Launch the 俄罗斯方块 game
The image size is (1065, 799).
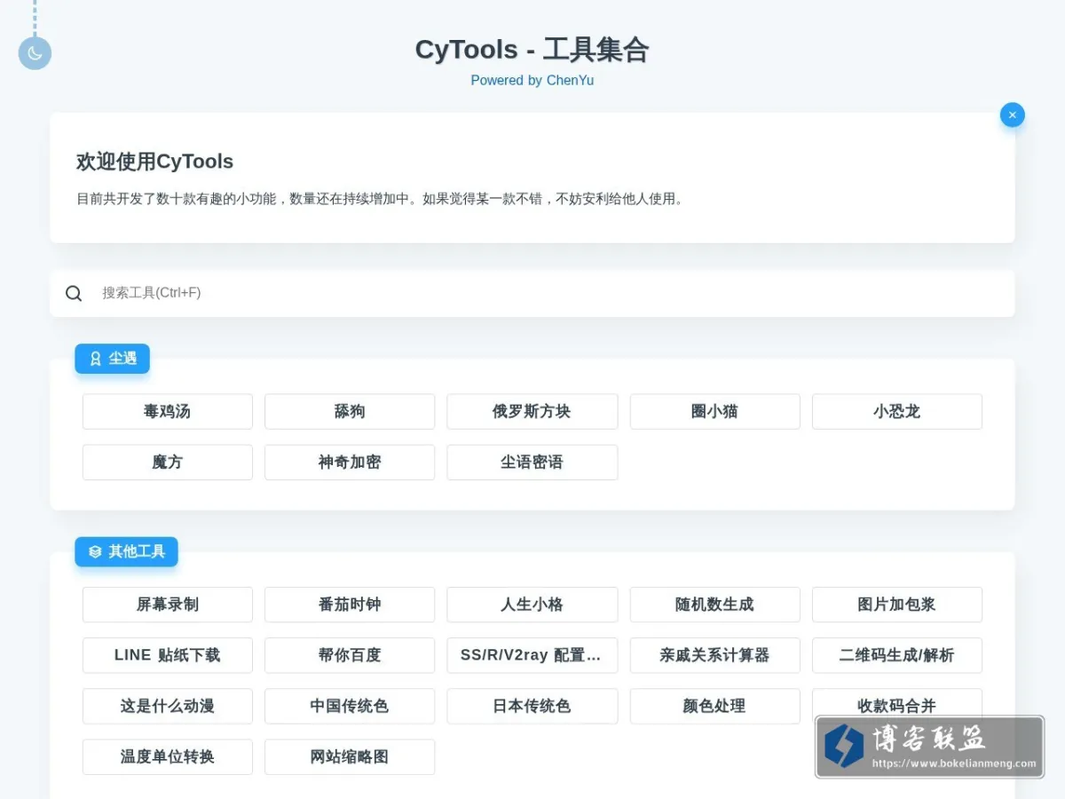tap(532, 412)
